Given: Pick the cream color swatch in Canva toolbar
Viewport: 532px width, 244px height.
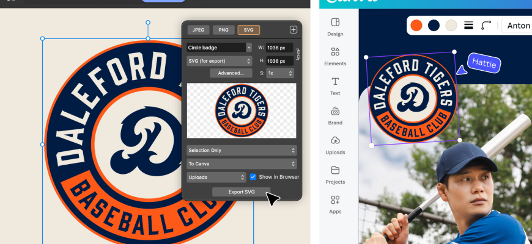Looking at the screenshot, I should (x=451, y=26).
